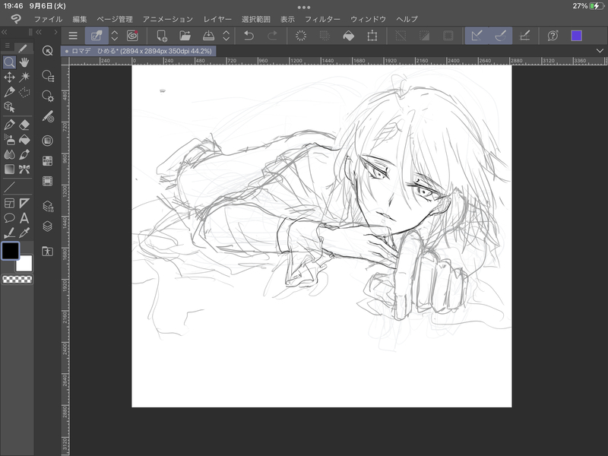Open the Layer stack palette icon
The height and width of the screenshot is (456, 608).
47,226
